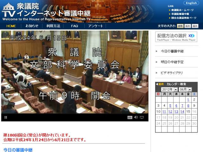Set text size to 最大
This screenshot has height=152, width=203.
195,26
